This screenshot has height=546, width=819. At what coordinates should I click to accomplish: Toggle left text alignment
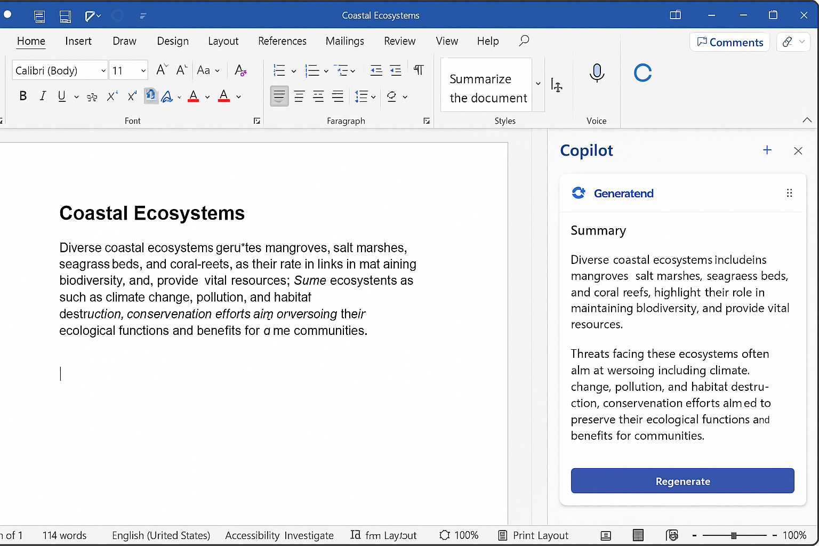pos(279,96)
